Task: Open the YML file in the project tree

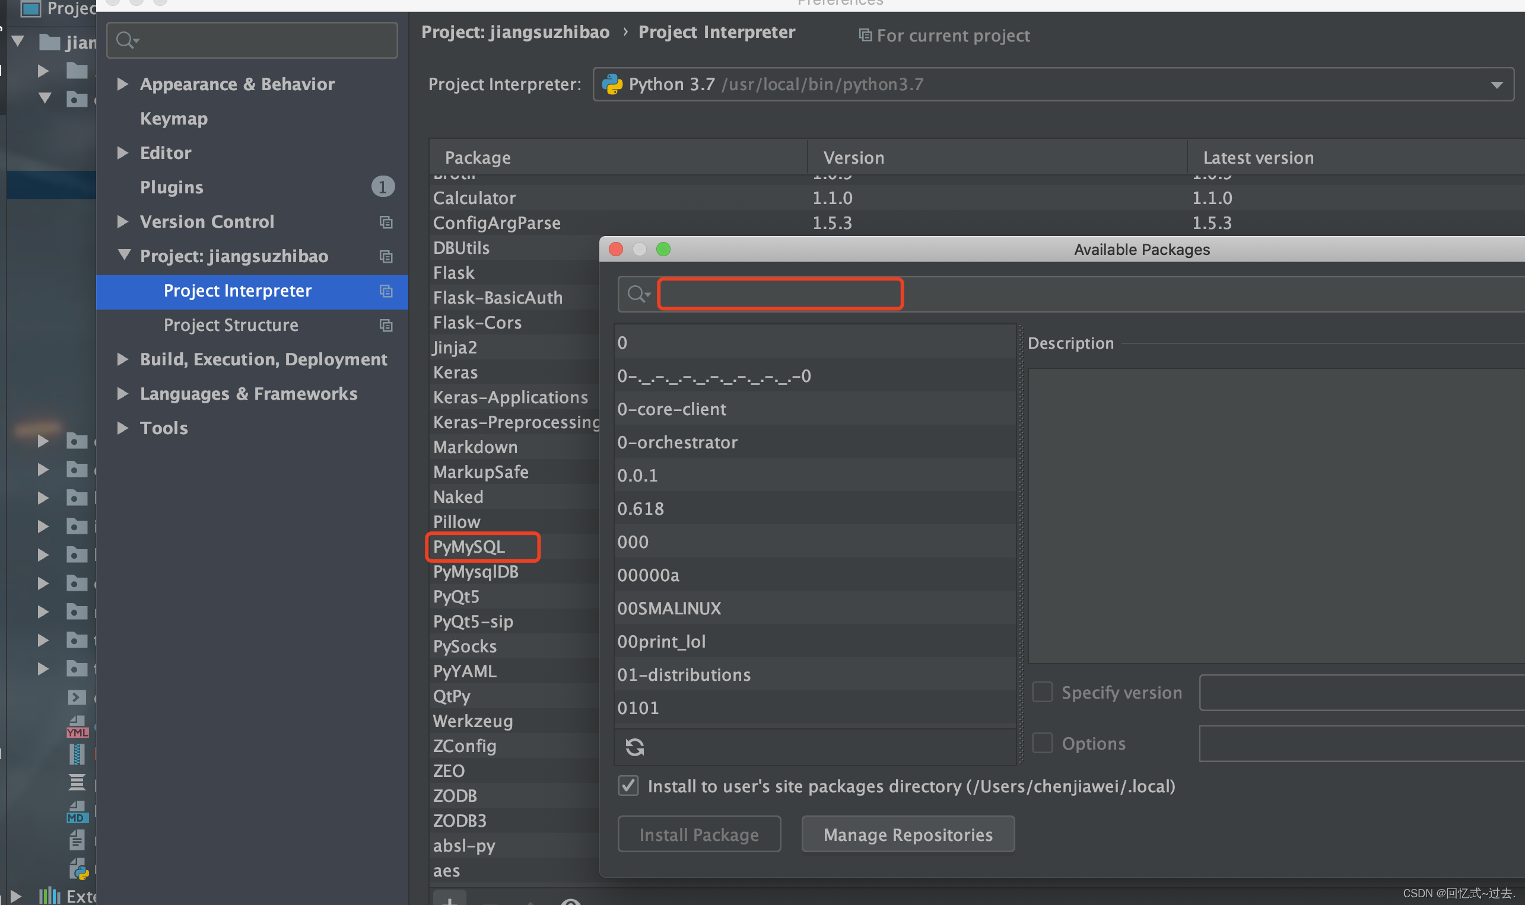Action: 78,728
